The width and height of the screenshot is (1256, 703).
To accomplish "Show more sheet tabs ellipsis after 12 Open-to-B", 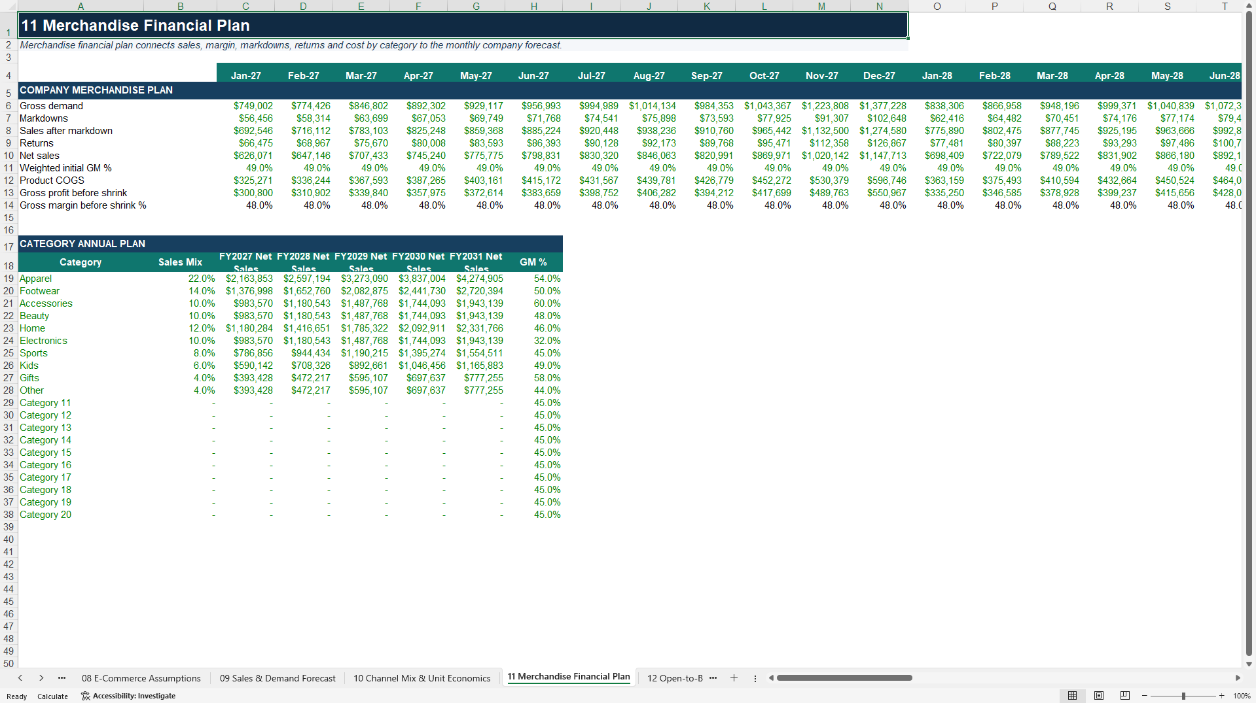I will [x=713, y=678].
